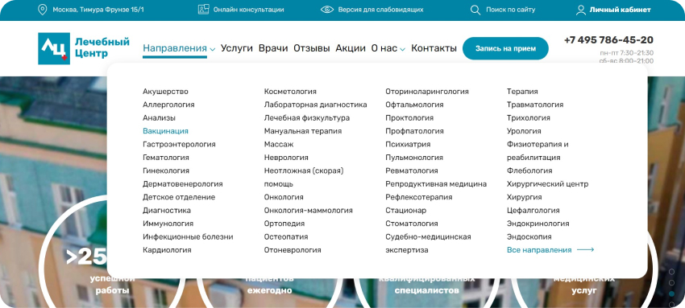Viewport: 685px width, 308px height.
Task: Open the Услуги menu item
Action: click(237, 48)
